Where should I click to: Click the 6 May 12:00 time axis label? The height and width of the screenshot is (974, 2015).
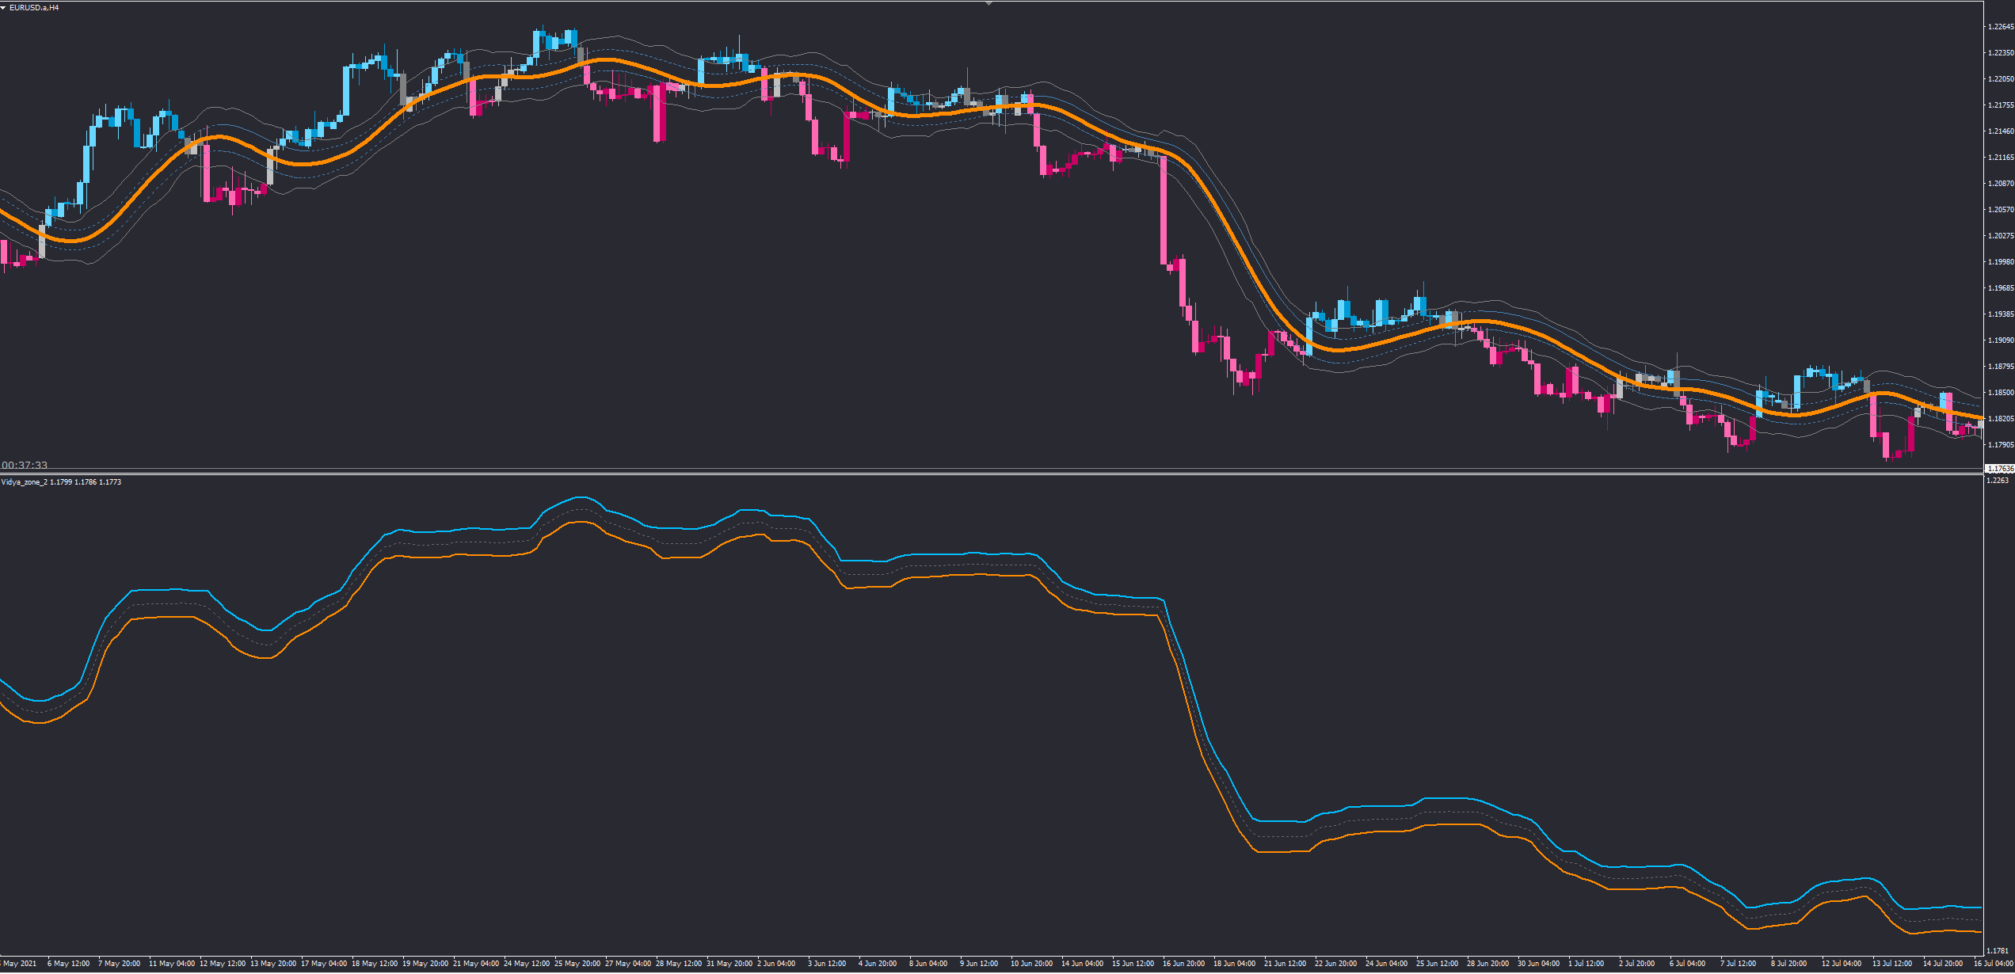[68, 964]
